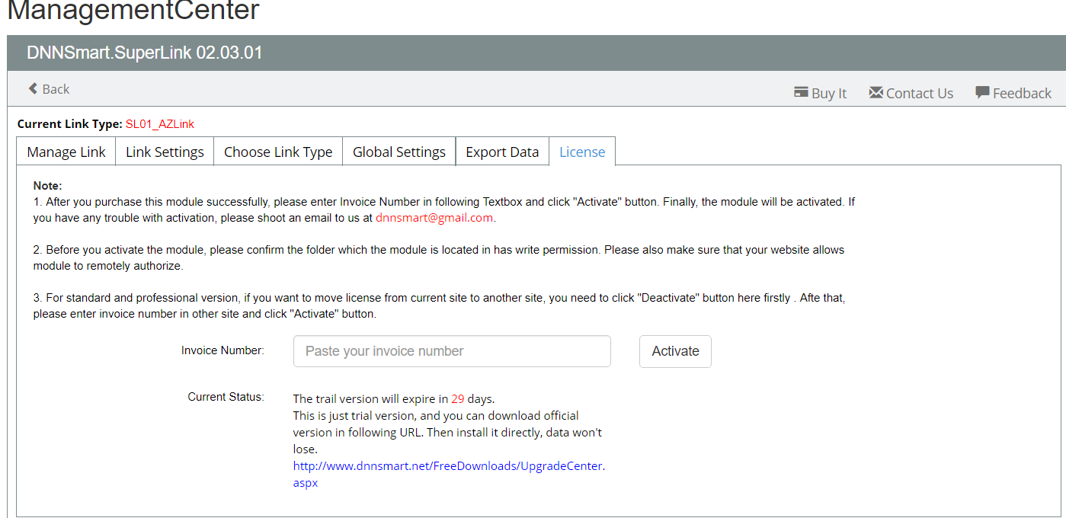Go back using the Back link text

coord(56,89)
